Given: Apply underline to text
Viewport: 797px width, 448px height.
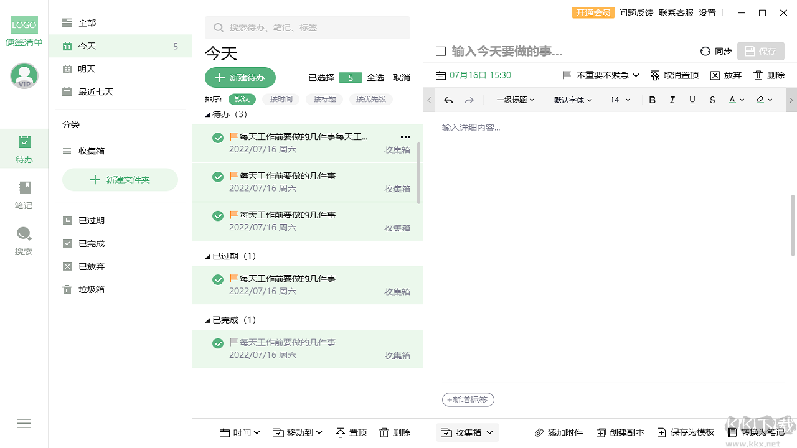Looking at the screenshot, I should coord(692,100).
